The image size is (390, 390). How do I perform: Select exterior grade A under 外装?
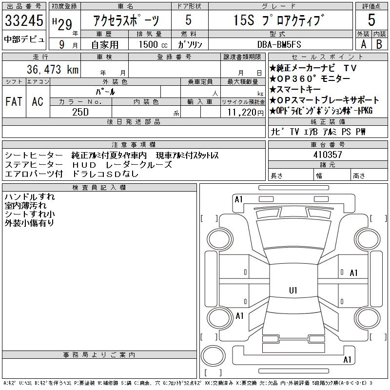click(x=363, y=44)
